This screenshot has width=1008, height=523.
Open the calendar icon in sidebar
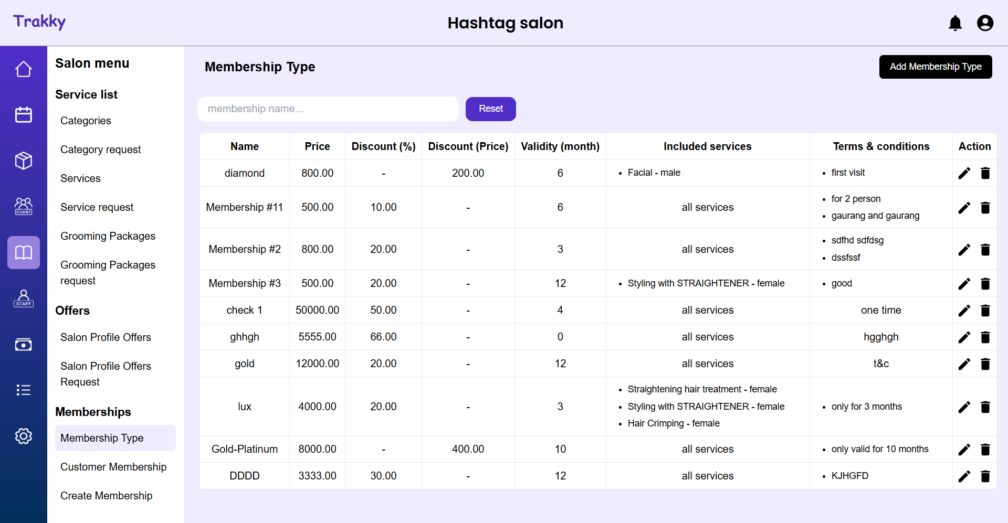pyautogui.click(x=24, y=114)
